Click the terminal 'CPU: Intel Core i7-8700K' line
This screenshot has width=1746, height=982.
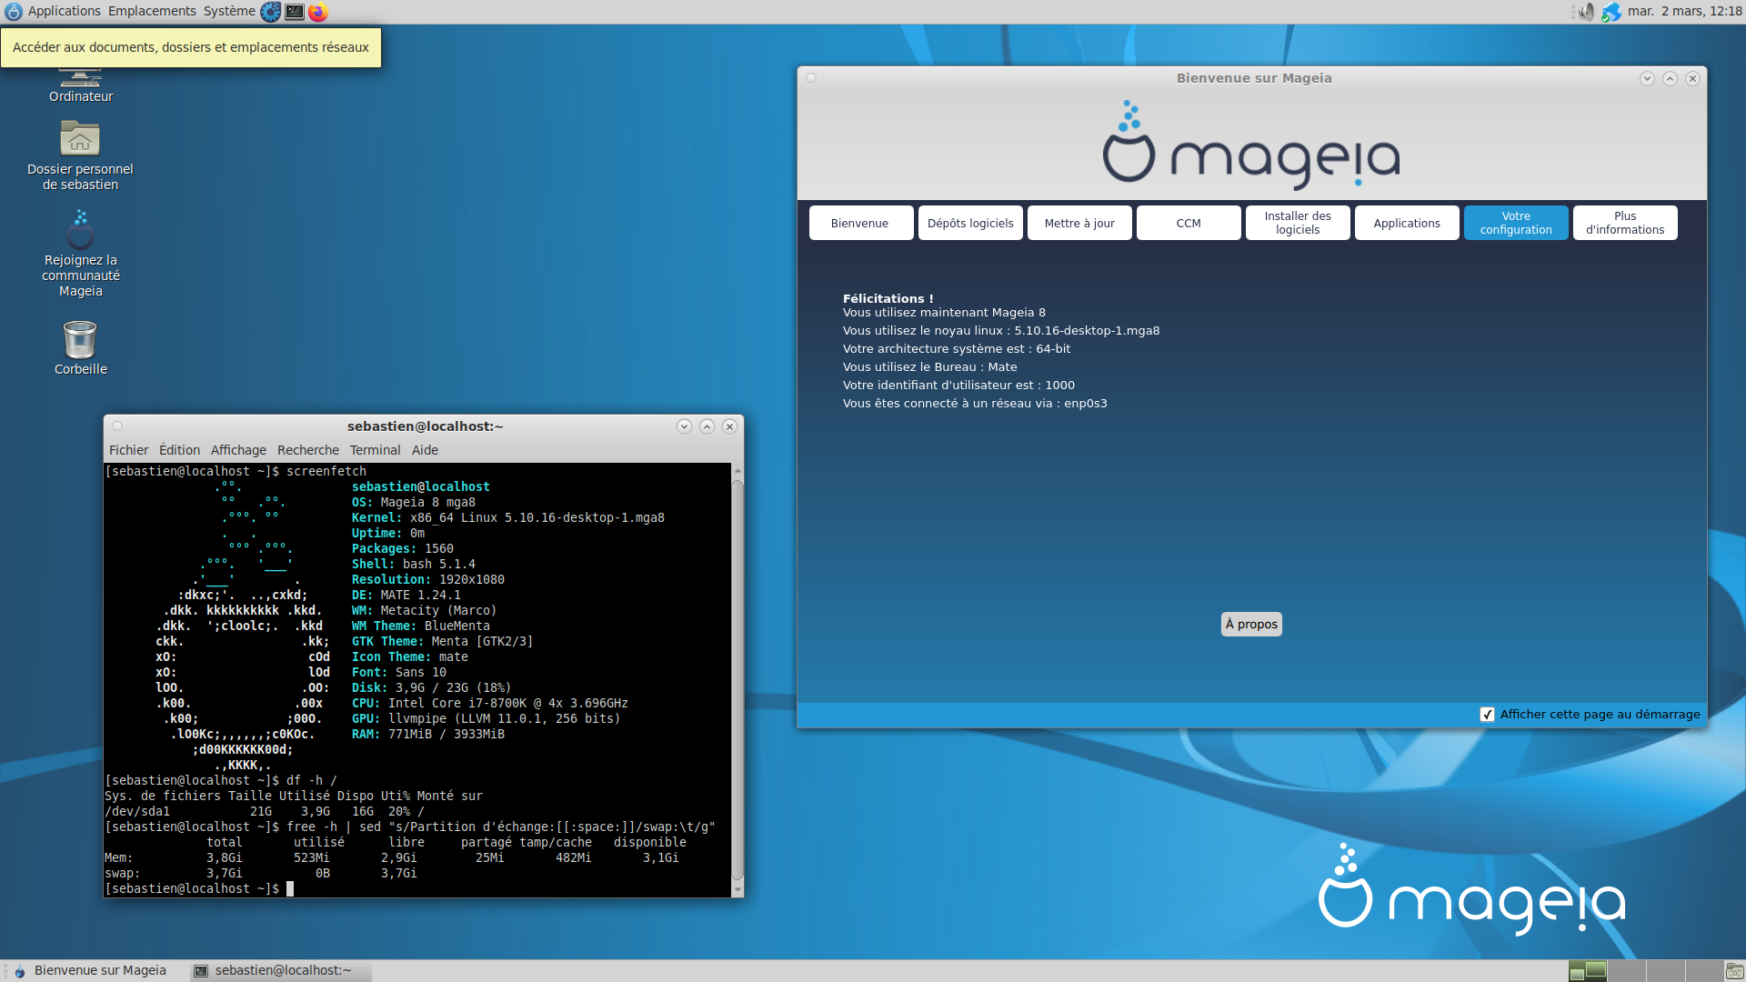tap(489, 704)
